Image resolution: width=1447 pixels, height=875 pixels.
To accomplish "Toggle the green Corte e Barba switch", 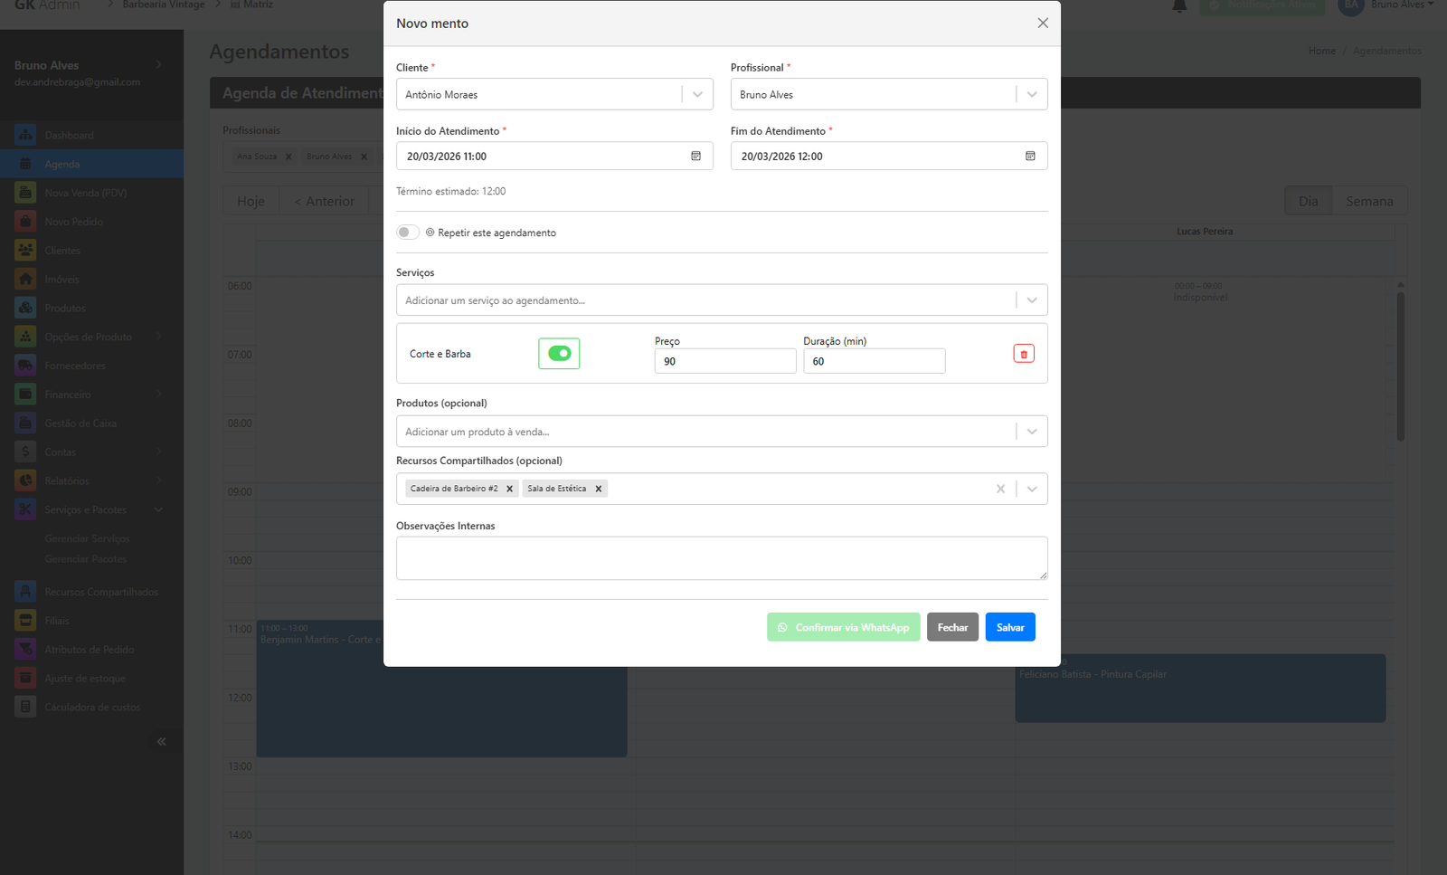I will coord(559,354).
